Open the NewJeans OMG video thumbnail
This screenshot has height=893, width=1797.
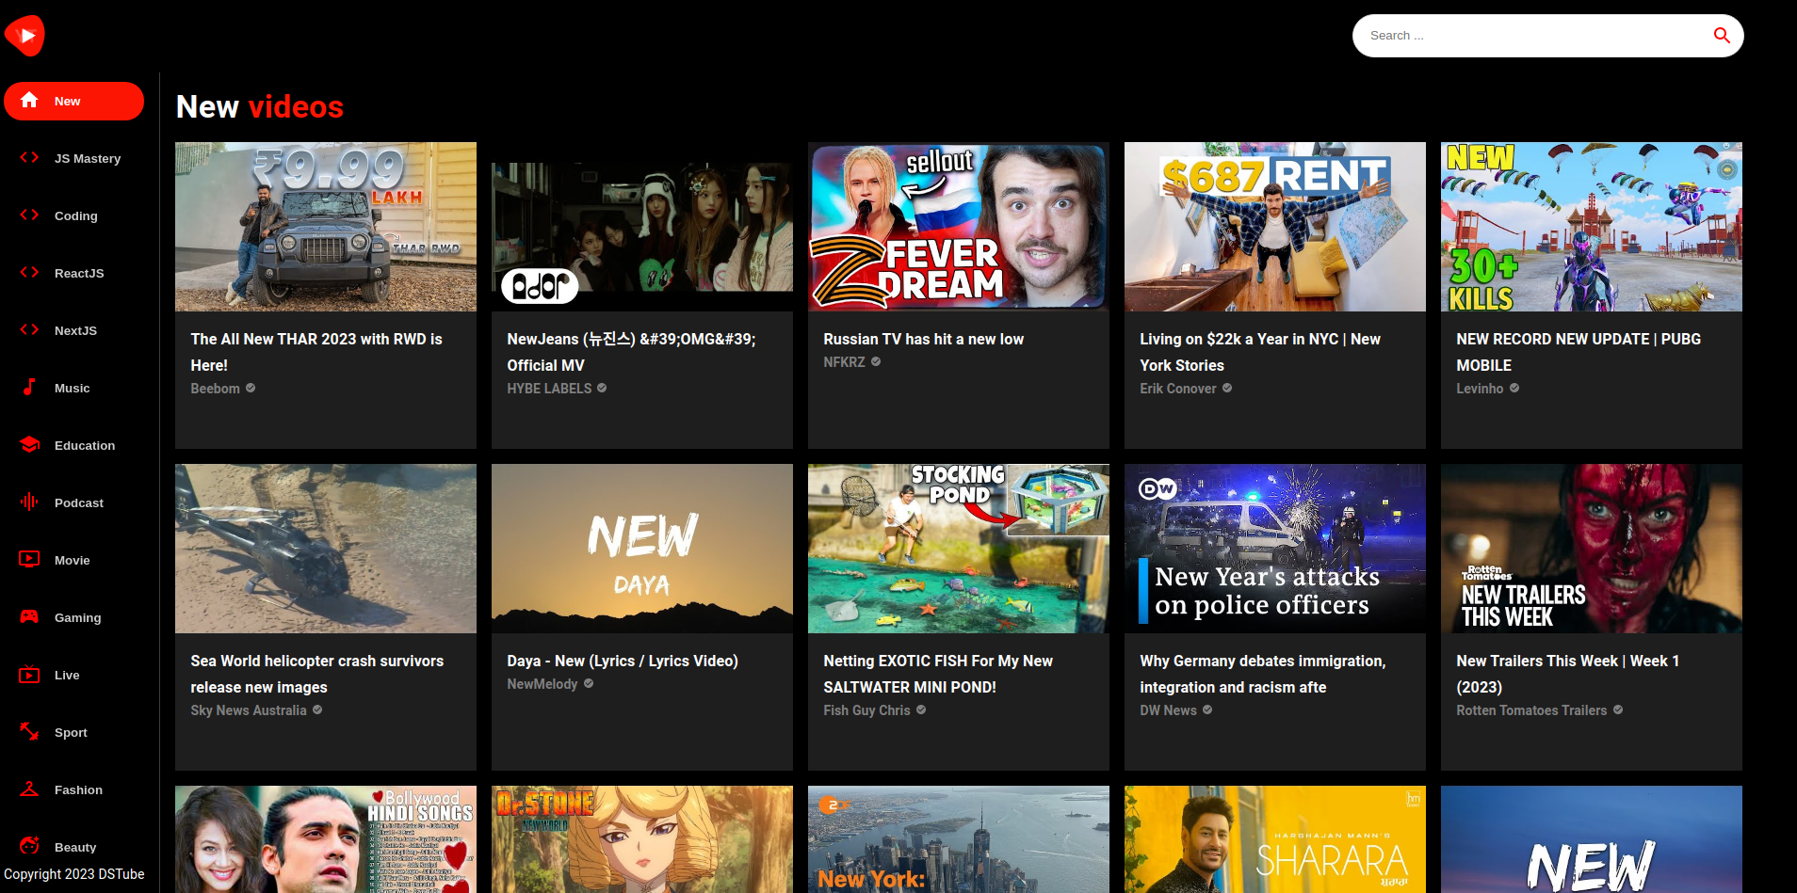[641, 226]
